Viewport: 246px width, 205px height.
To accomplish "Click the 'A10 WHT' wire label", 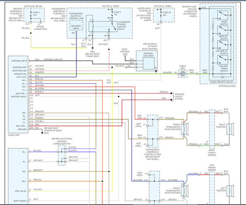I will (x=35, y=95).
